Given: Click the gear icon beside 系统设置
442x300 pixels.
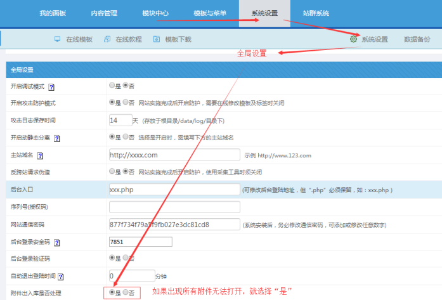Looking at the screenshot, I should [353, 39].
